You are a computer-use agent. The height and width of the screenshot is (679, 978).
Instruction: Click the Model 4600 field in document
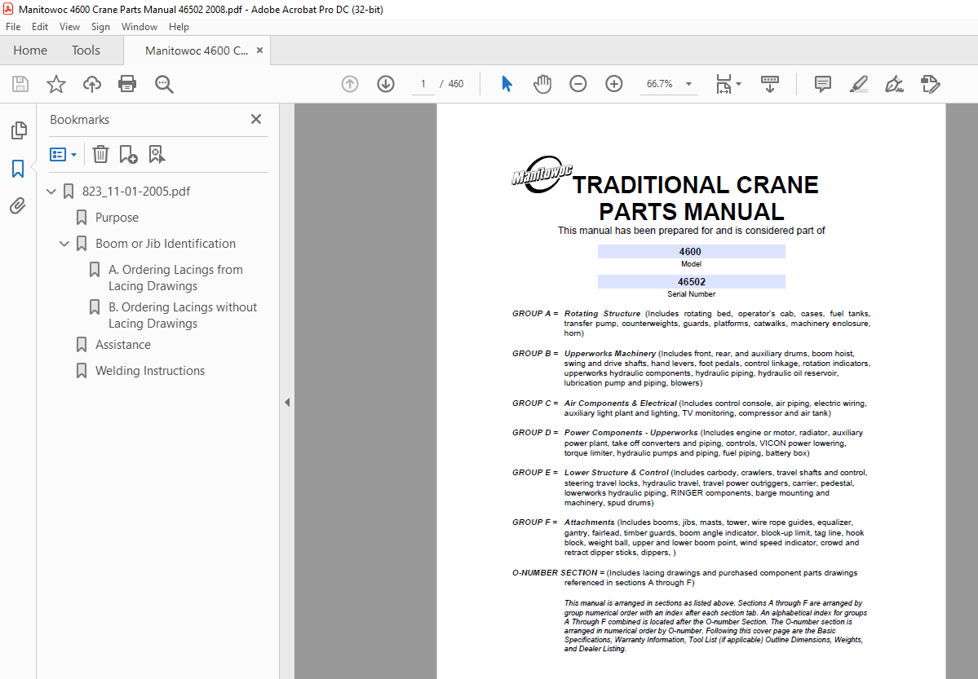pyautogui.click(x=691, y=252)
